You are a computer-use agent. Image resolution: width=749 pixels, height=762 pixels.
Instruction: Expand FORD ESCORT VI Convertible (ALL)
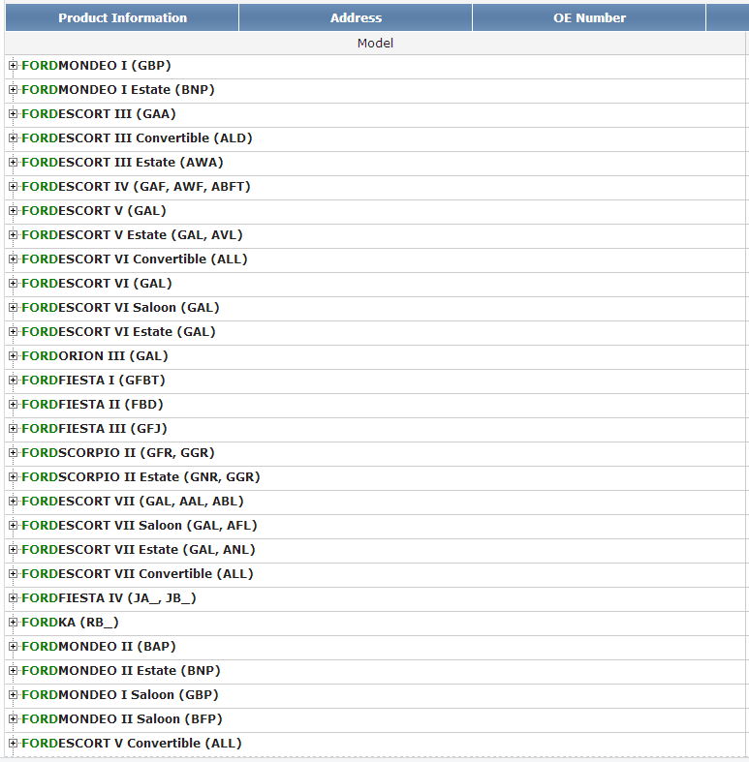[14, 259]
